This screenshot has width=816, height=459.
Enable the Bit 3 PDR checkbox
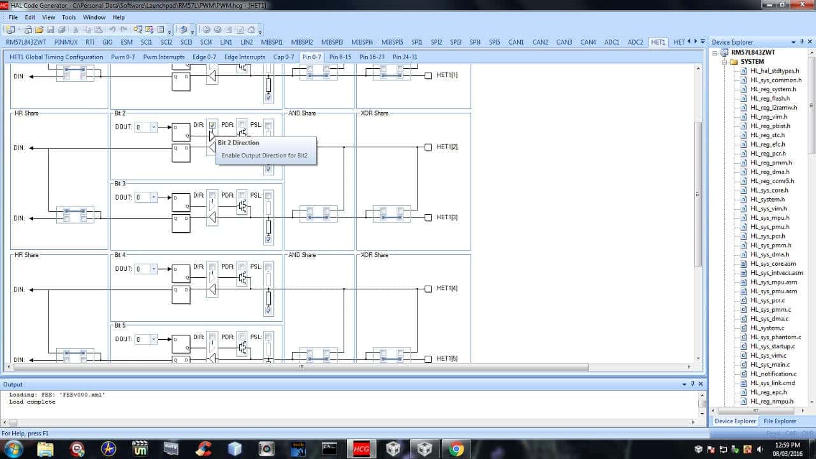click(x=242, y=195)
